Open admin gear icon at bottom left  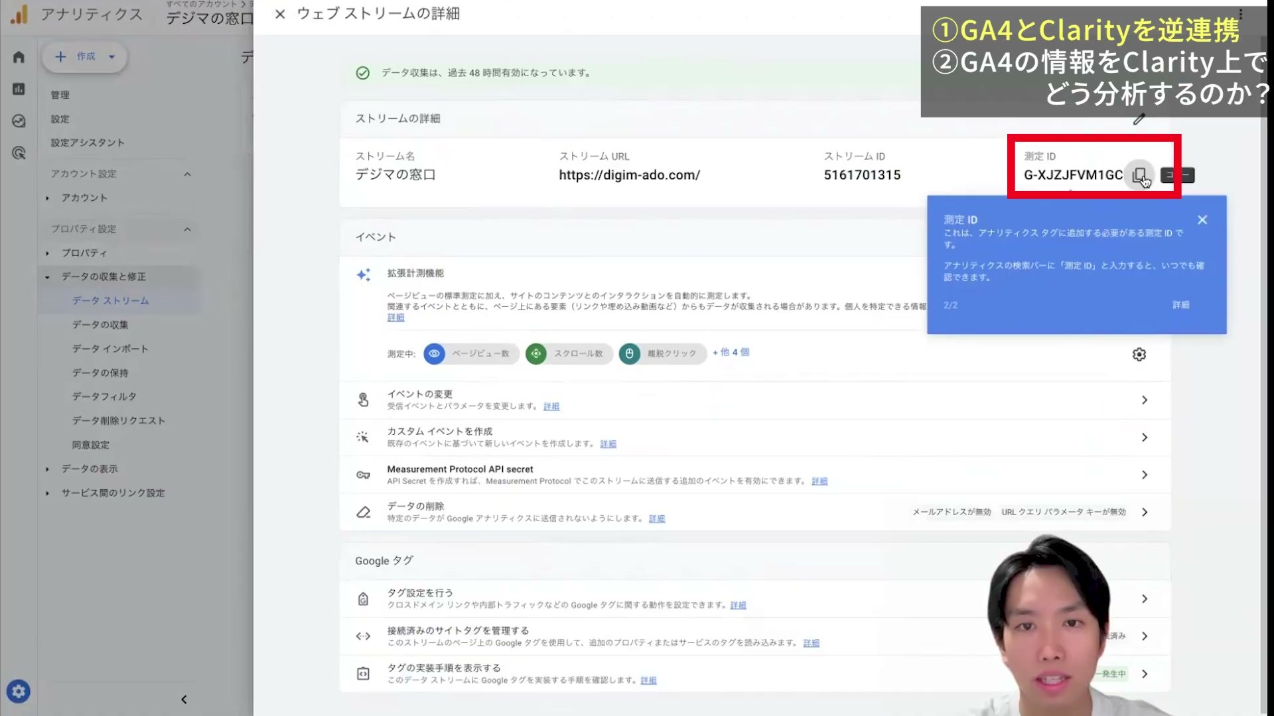[x=19, y=691]
